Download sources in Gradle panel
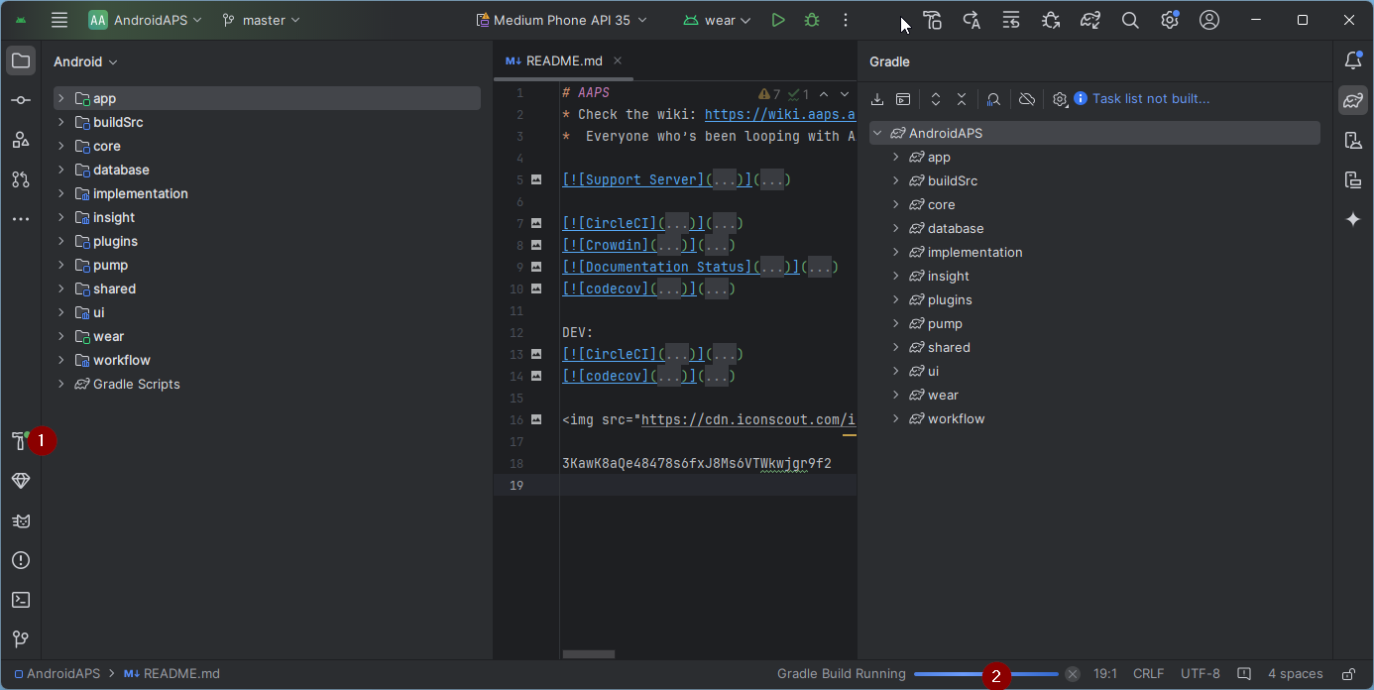The image size is (1374, 690). tap(877, 99)
